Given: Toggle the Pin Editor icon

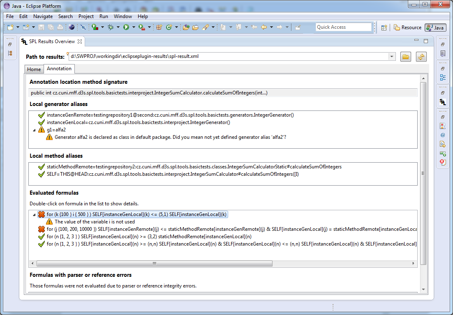Looking at the screenshot, I should click(298, 27).
